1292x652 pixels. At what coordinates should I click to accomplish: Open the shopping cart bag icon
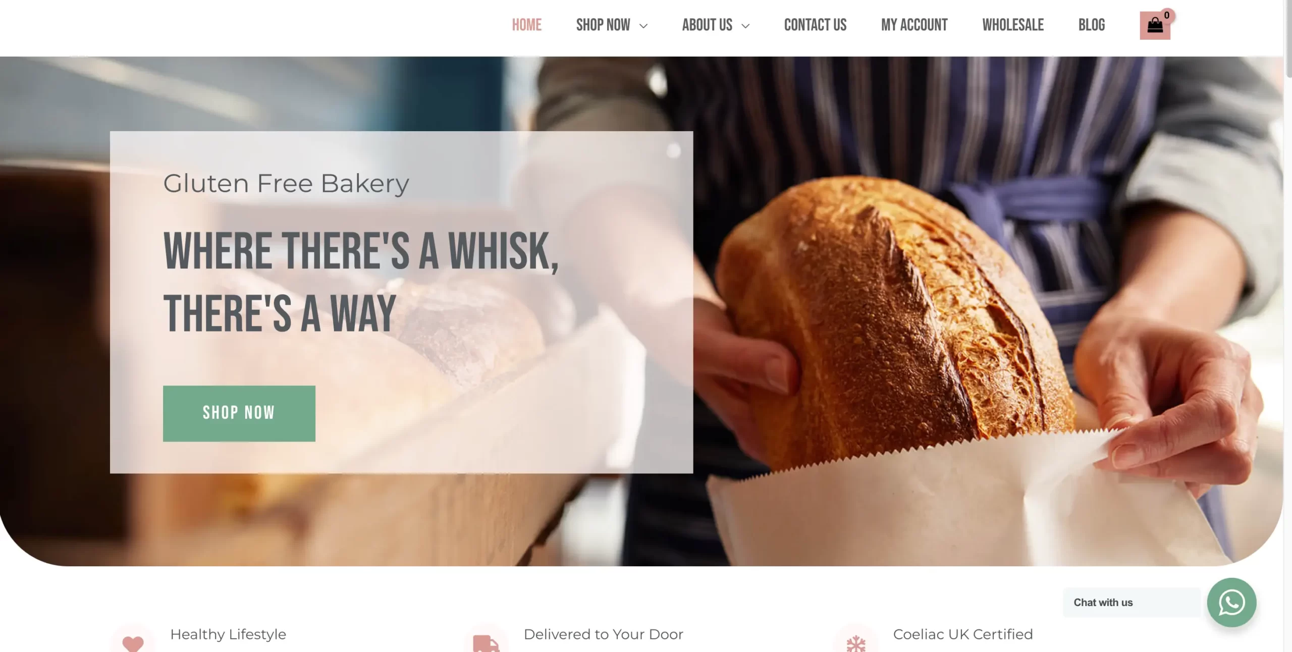point(1155,25)
